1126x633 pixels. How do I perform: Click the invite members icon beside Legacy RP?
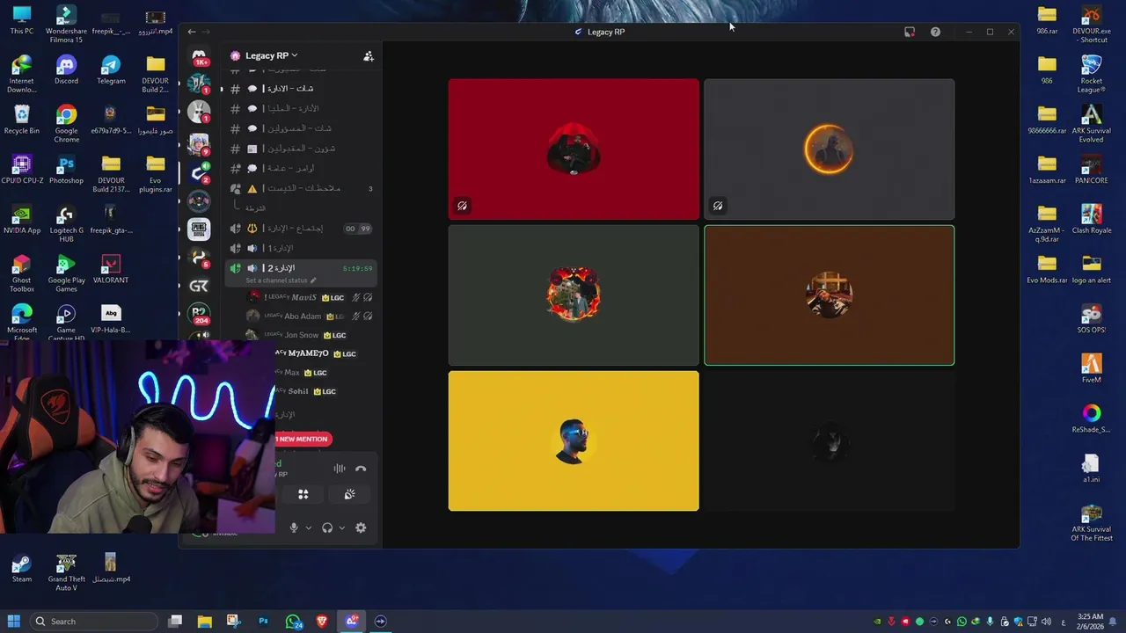tap(369, 55)
